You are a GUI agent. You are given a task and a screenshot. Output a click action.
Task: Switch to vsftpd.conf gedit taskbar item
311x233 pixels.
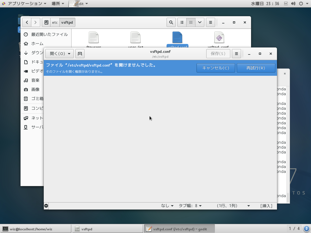(x=179, y=229)
